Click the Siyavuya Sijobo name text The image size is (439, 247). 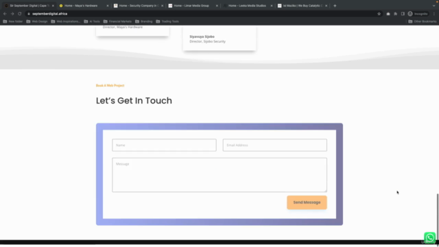202,36
